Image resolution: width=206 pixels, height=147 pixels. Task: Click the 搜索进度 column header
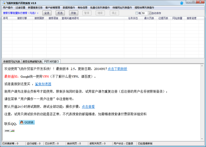tap(192, 18)
